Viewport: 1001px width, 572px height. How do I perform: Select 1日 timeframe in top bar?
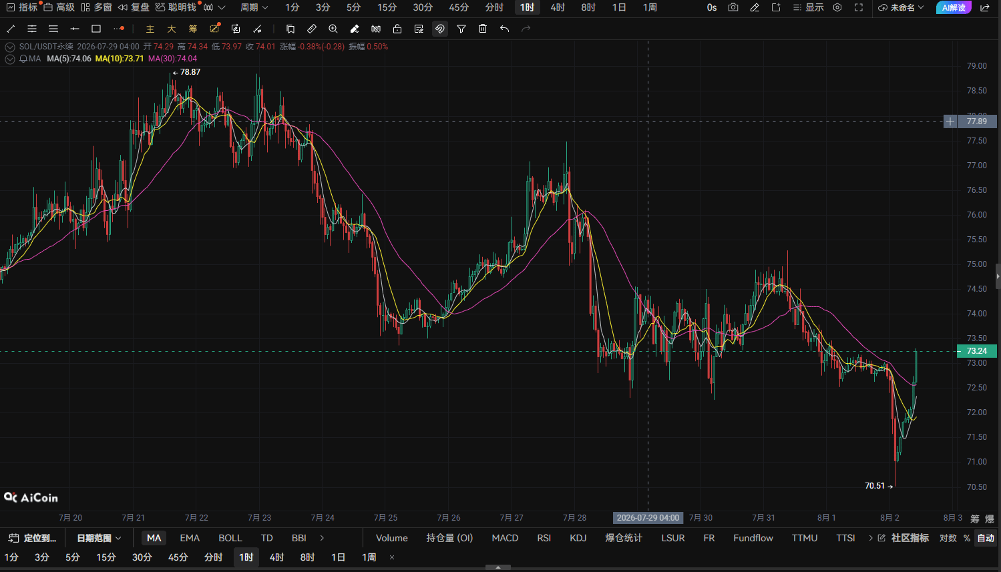[619, 7]
